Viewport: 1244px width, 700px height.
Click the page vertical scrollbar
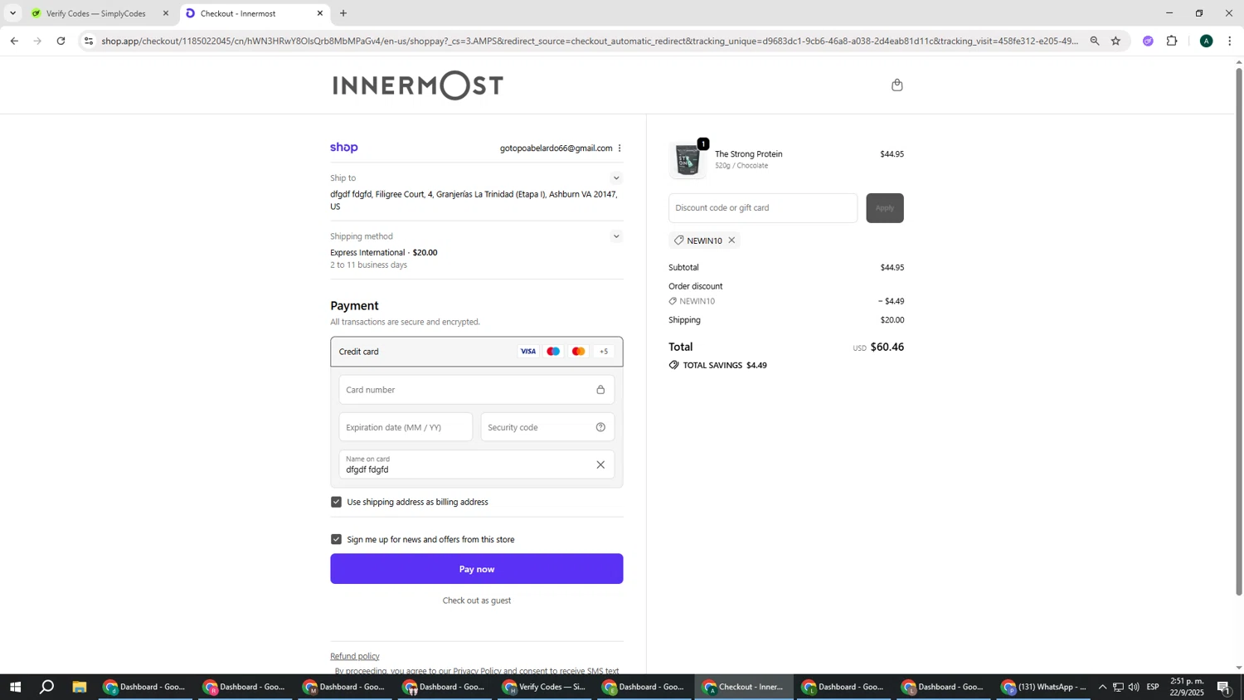click(1239, 331)
